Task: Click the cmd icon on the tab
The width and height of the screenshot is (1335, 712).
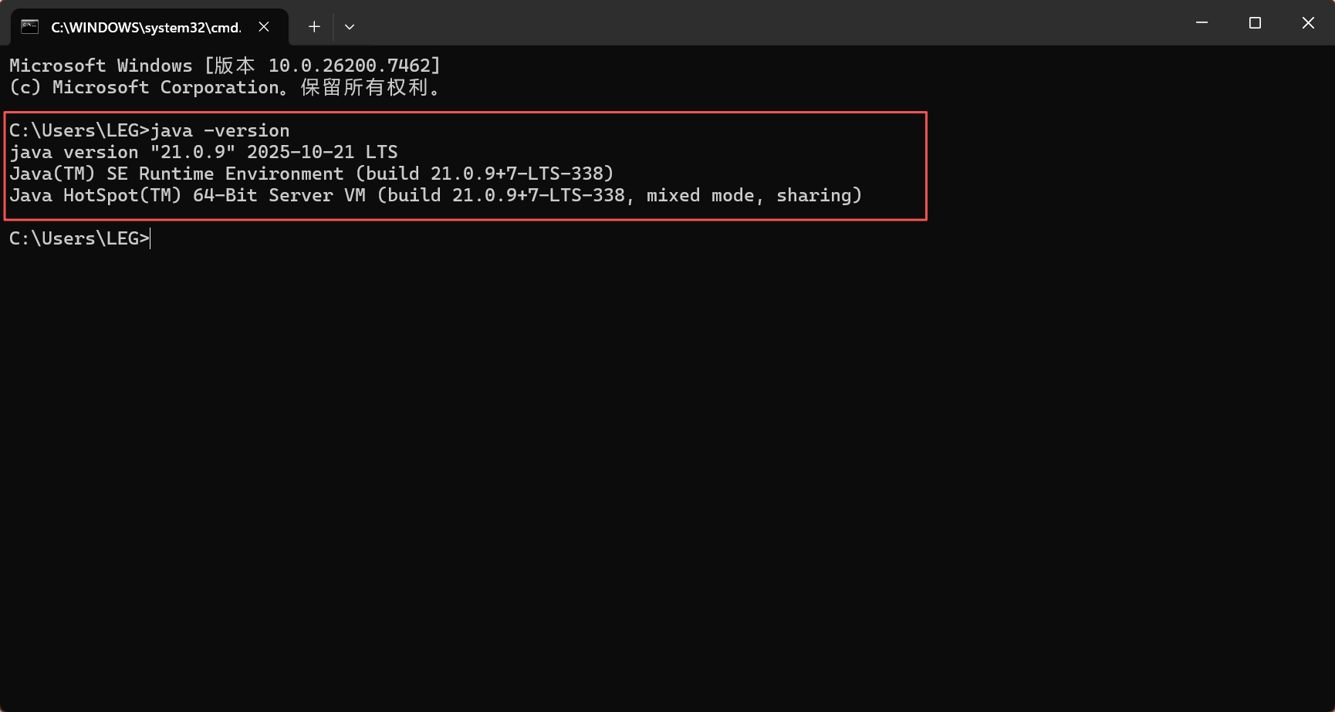Action: pos(30,25)
